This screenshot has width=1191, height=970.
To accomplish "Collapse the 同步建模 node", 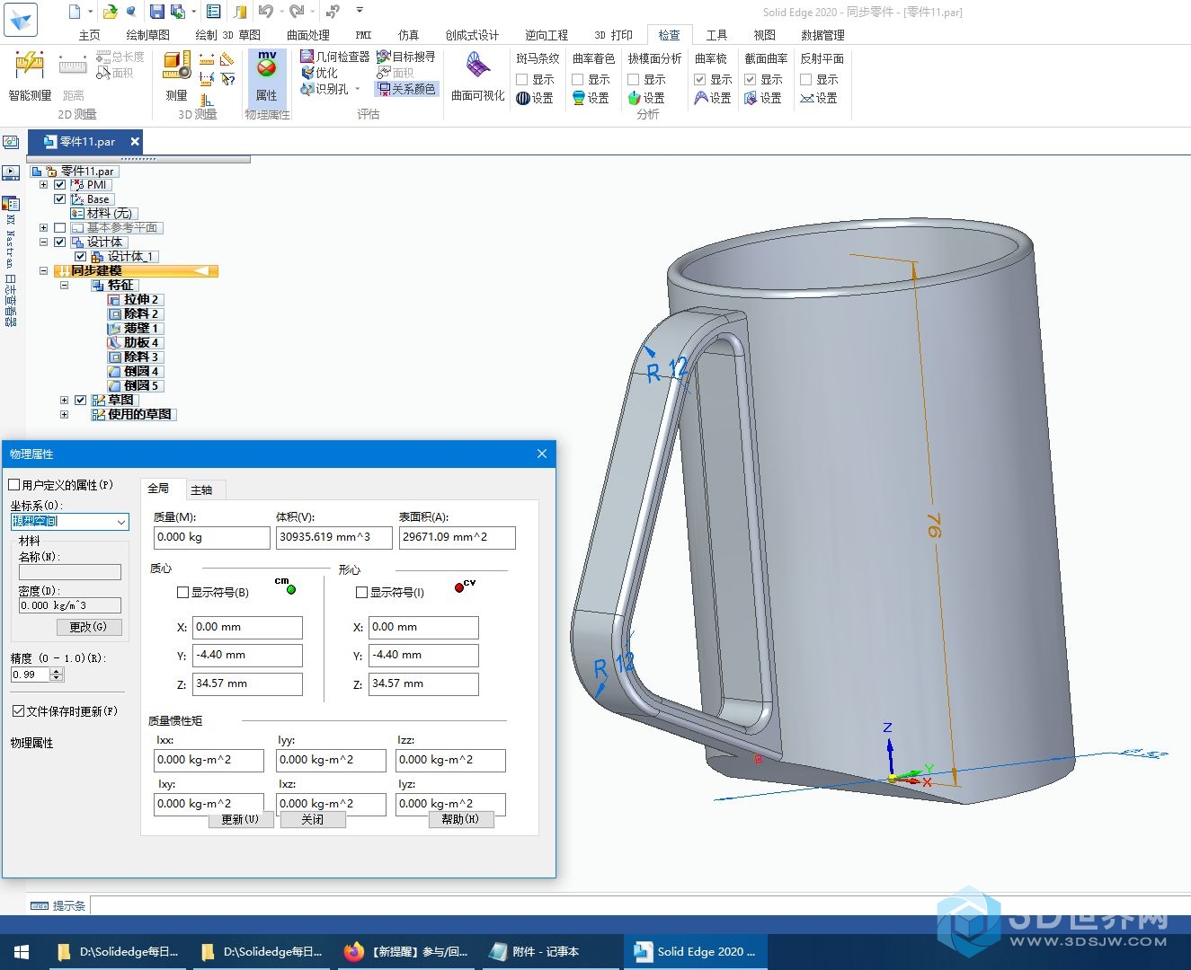I will click(x=43, y=270).
